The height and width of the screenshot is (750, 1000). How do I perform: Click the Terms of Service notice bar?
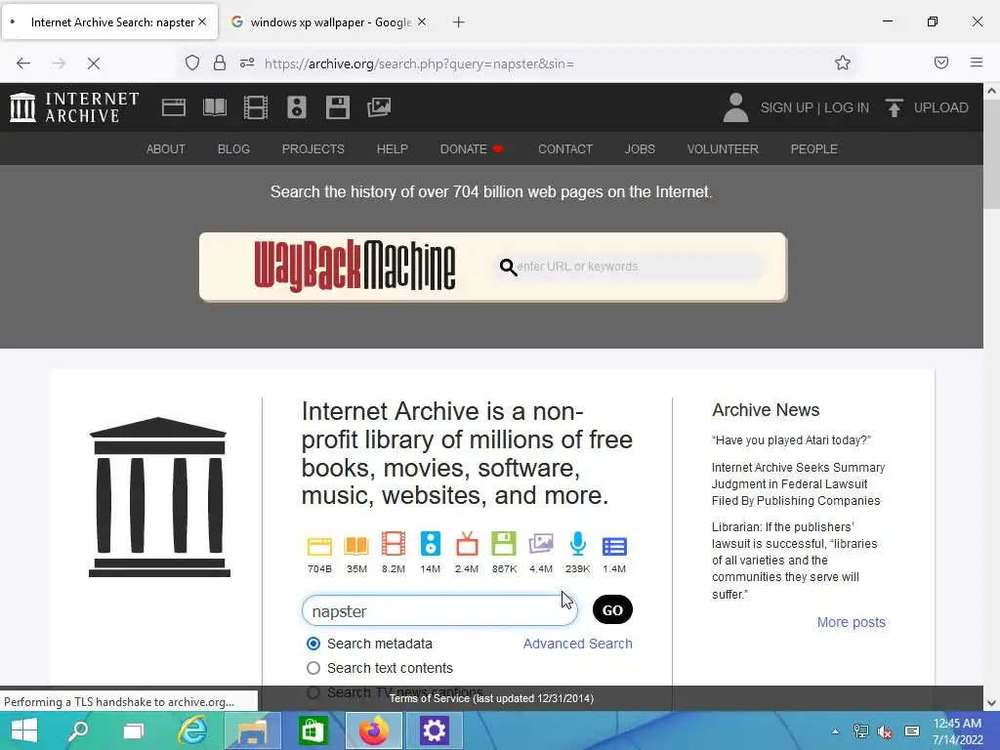(491, 698)
